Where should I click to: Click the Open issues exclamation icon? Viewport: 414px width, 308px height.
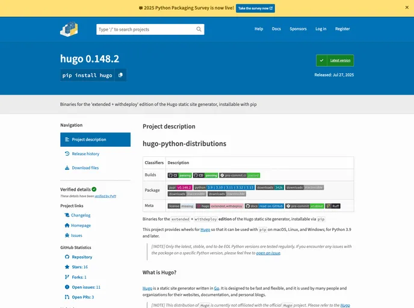click(67, 287)
